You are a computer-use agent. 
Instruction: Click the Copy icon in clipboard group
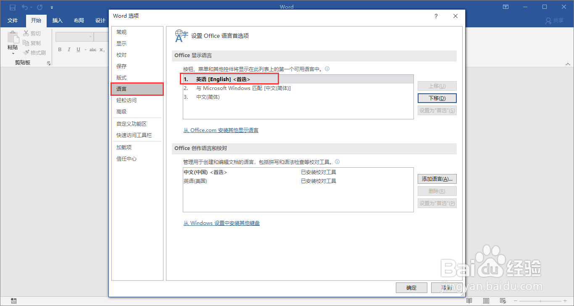(x=26, y=43)
